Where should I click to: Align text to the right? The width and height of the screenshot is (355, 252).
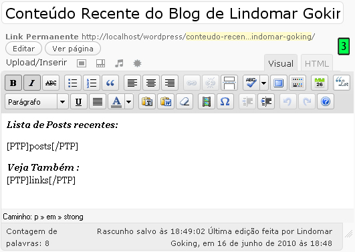click(x=170, y=83)
